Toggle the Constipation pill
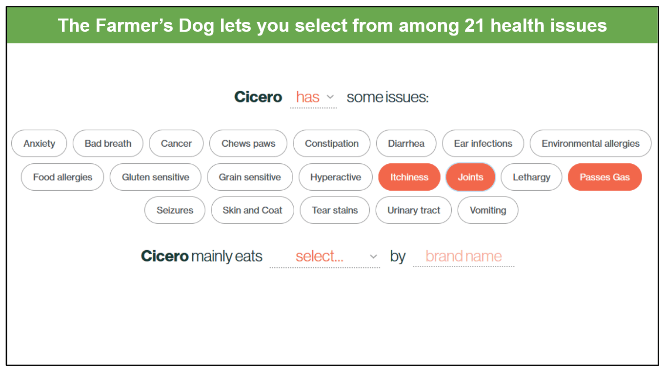666x374 pixels. (332, 143)
